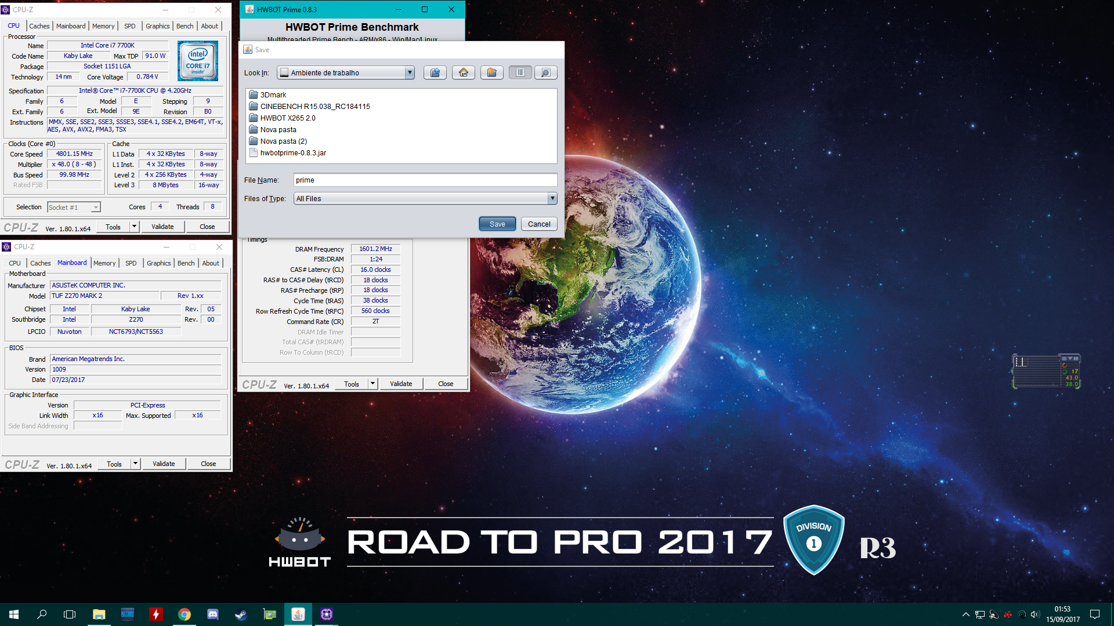The height and width of the screenshot is (626, 1114).
Task: Open Mainboard tab in top CPU-Z window
Action: click(71, 26)
